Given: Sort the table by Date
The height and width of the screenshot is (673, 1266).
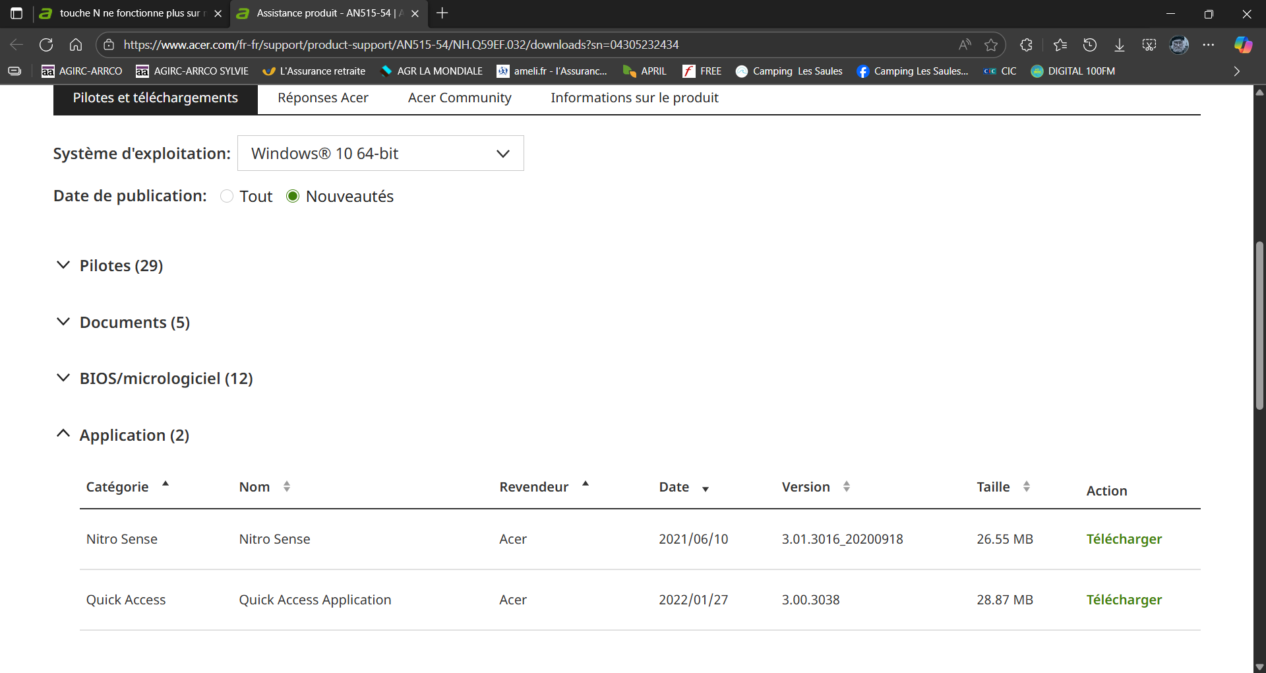Looking at the screenshot, I should [x=684, y=487].
